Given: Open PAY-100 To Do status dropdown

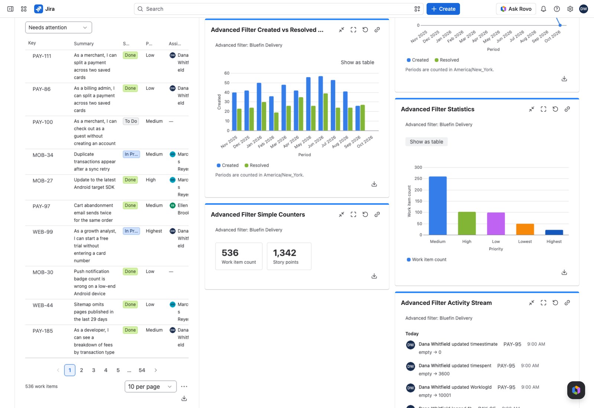Looking at the screenshot, I should (131, 121).
